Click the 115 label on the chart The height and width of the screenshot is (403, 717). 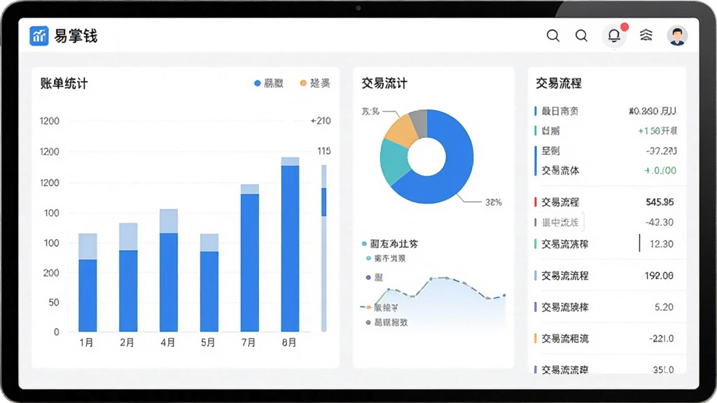[x=323, y=151]
